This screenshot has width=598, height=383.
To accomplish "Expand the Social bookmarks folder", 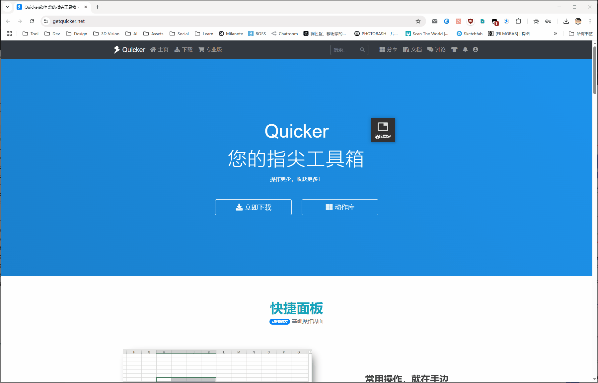I will (179, 33).
